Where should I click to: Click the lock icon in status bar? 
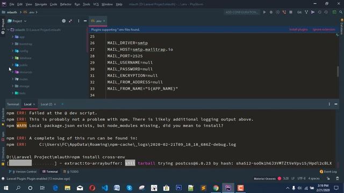328,179
